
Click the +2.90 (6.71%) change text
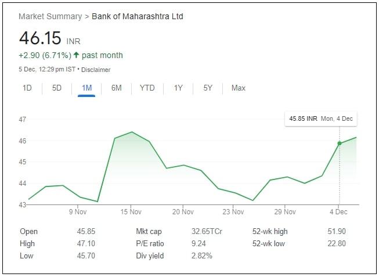[x=45, y=55]
